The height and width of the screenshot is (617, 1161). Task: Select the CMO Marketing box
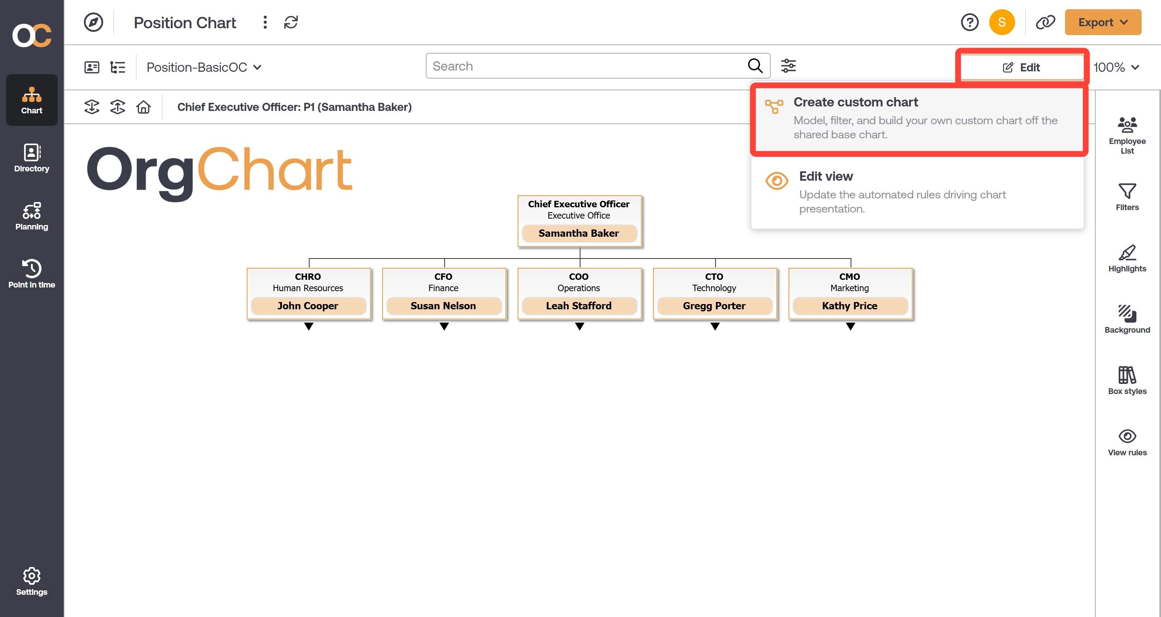(x=851, y=293)
